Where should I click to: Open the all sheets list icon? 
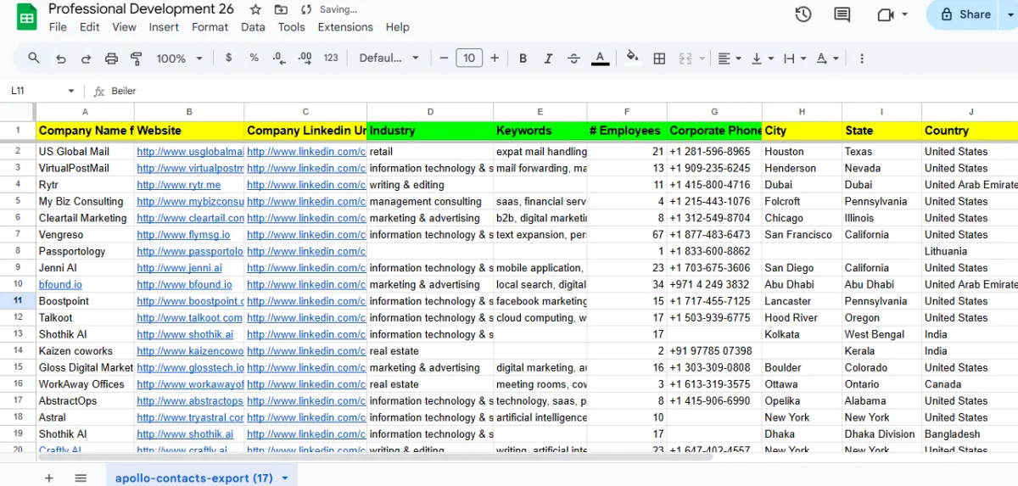pyautogui.click(x=81, y=478)
